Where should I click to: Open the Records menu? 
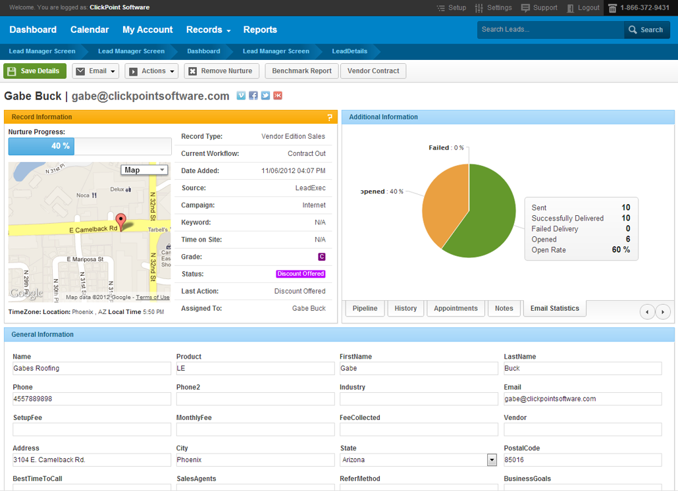[x=209, y=30]
